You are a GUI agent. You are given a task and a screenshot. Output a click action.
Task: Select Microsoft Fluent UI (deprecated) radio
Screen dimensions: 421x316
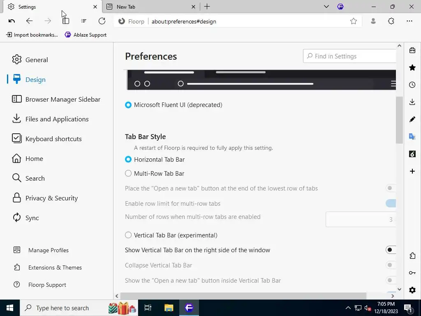128,105
